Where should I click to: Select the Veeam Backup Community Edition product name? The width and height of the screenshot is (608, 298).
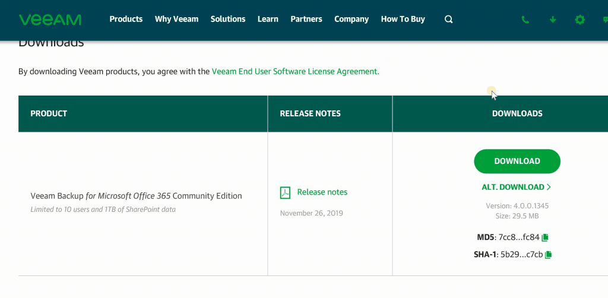(x=136, y=196)
